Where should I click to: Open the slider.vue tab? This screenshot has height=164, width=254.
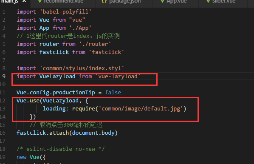pos(224,1)
